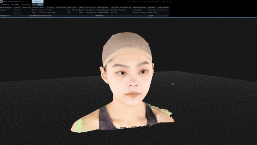Choose the Camera Rect selection tool
Screen dimensions: 257x145
click(17, 13)
